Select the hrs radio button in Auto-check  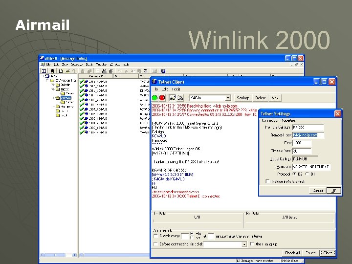(x=192, y=238)
